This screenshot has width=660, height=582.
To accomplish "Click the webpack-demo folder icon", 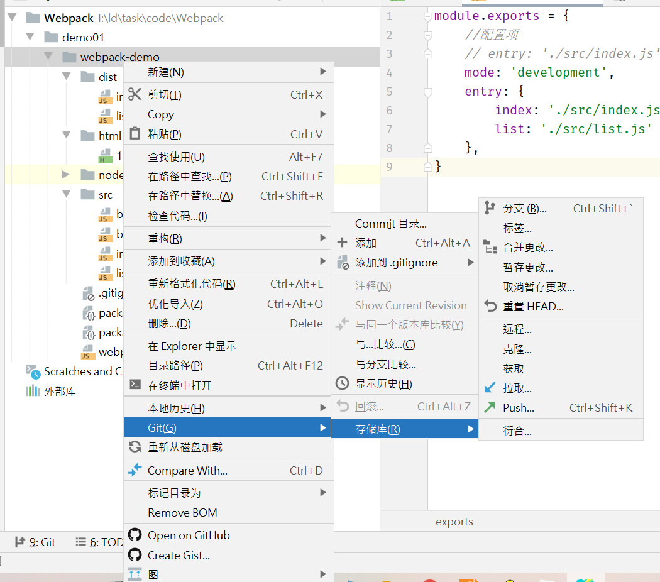I will point(69,57).
